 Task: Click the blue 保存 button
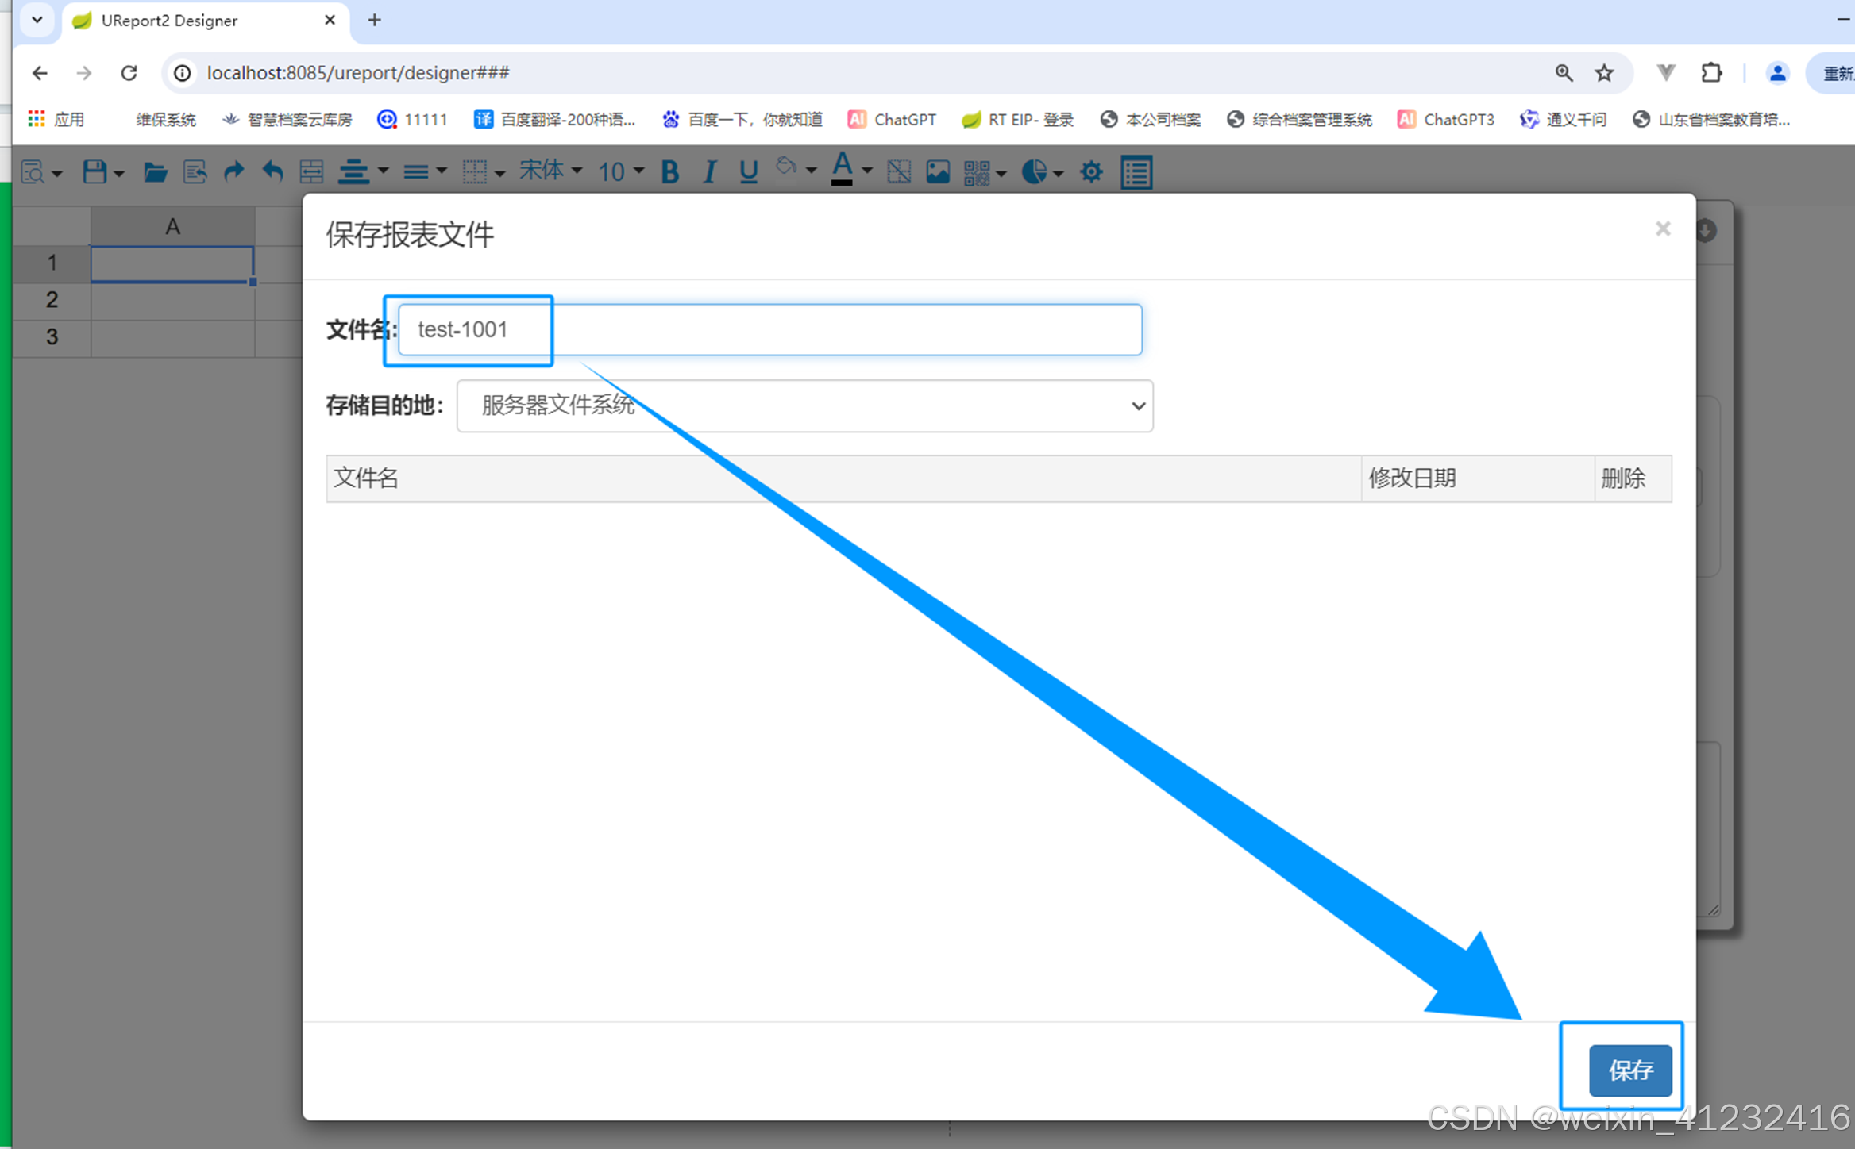1629,1070
